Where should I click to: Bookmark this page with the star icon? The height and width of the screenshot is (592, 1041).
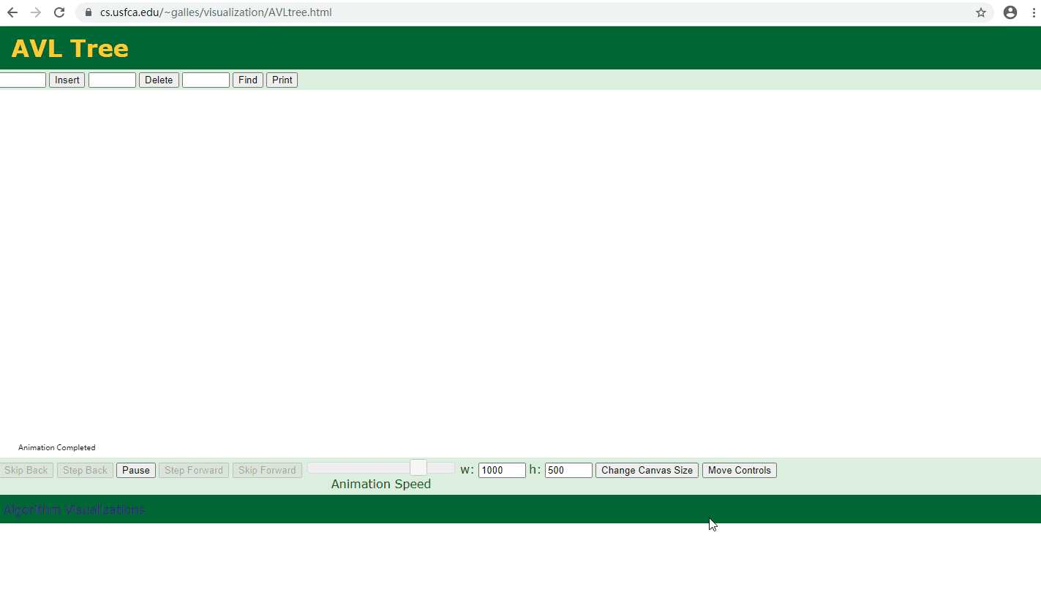(x=981, y=12)
